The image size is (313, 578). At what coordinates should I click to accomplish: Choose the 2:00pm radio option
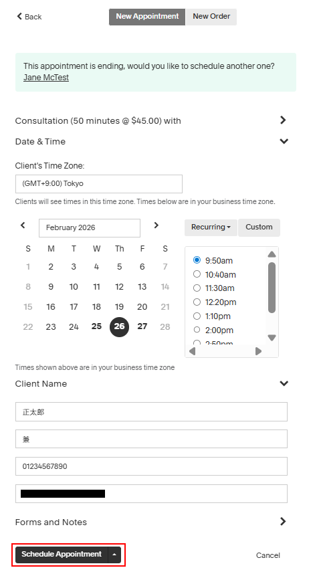coord(197,330)
